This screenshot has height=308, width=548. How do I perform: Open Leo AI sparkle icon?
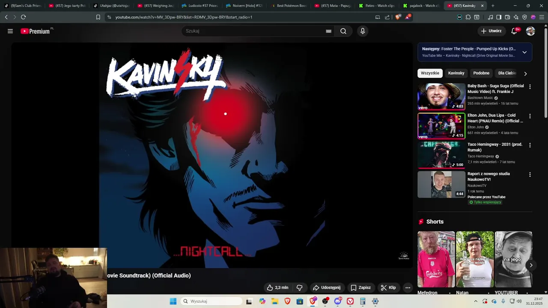coord(516,17)
